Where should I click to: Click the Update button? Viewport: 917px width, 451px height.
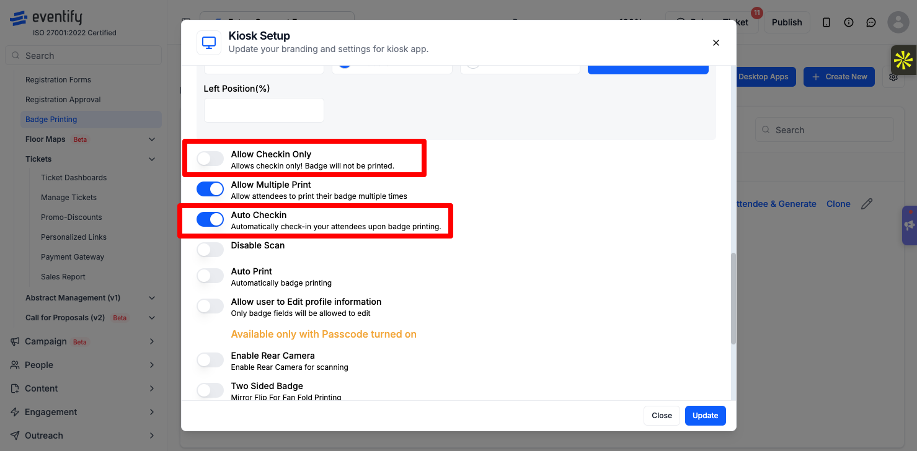pyautogui.click(x=706, y=416)
